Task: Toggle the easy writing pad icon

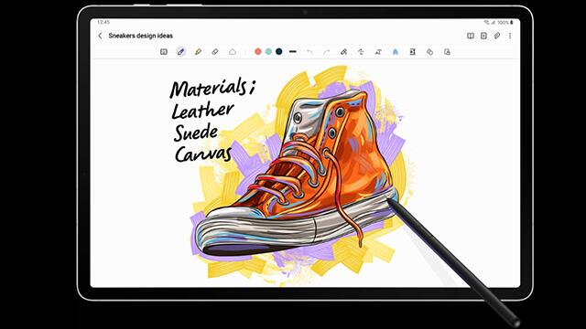Action: coord(413,52)
